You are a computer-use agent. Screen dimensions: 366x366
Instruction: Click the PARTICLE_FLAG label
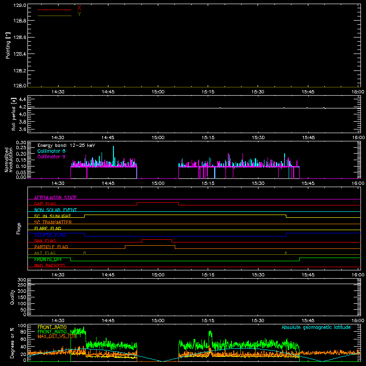51,247
